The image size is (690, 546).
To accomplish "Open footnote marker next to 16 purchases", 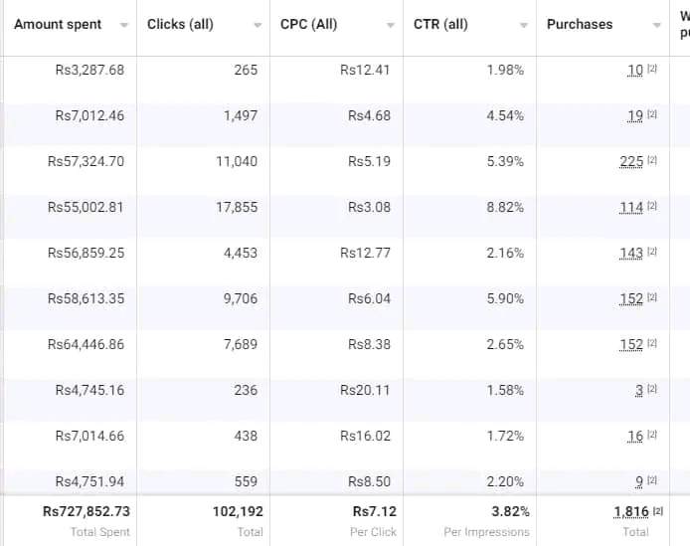I will coord(652,436).
